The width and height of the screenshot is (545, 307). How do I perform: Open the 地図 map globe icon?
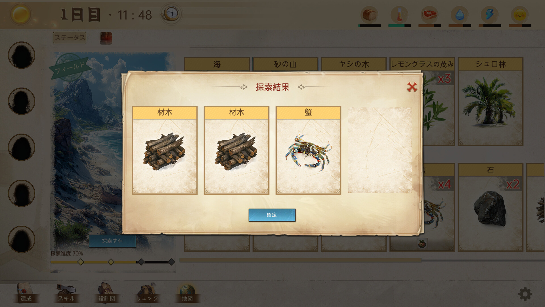click(187, 293)
